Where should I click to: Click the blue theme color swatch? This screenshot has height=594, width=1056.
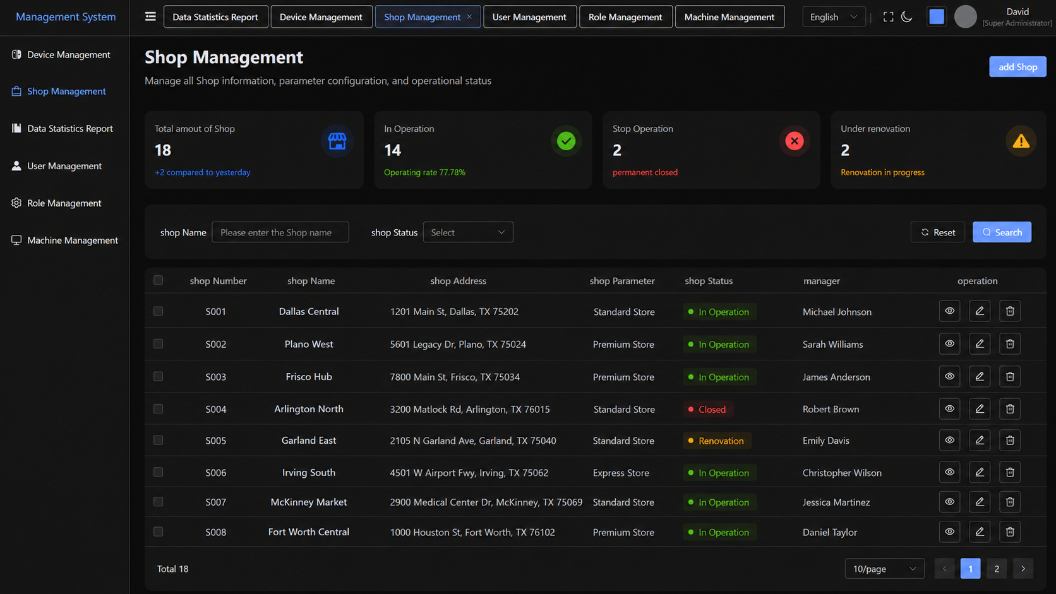point(937,17)
